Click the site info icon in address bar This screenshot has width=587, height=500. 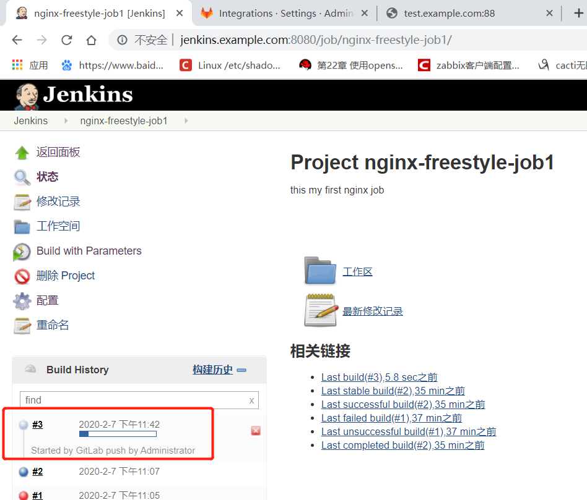(x=123, y=40)
